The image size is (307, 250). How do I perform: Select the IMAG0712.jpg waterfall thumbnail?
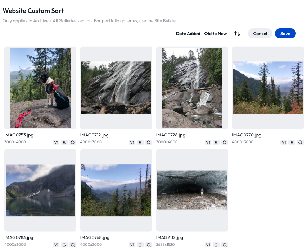(116, 88)
